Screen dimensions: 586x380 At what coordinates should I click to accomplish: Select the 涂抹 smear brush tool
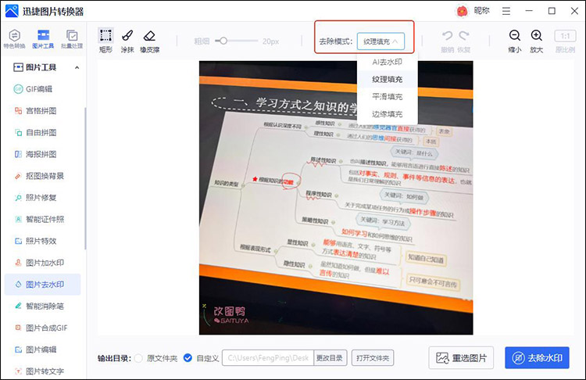coord(127,36)
